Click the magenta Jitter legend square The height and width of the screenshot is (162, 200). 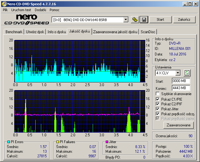[x=107, y=142]
